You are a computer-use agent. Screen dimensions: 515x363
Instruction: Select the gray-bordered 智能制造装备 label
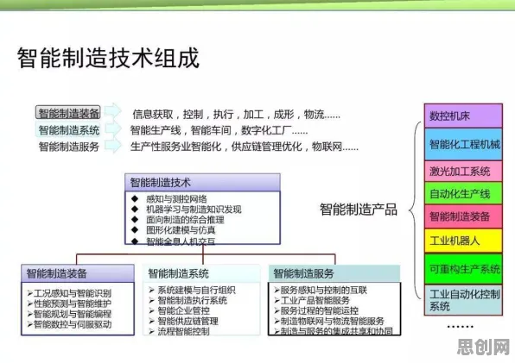coord(68,113)
